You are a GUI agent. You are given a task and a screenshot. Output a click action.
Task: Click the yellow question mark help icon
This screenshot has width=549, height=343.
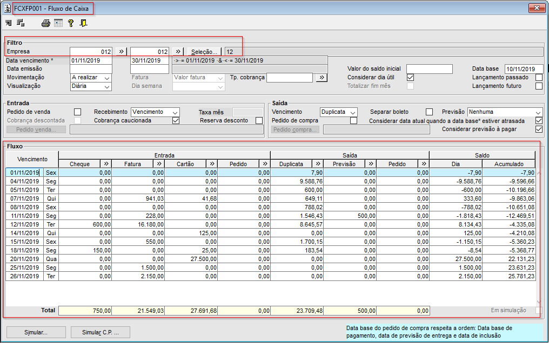(x=71, y=23)
